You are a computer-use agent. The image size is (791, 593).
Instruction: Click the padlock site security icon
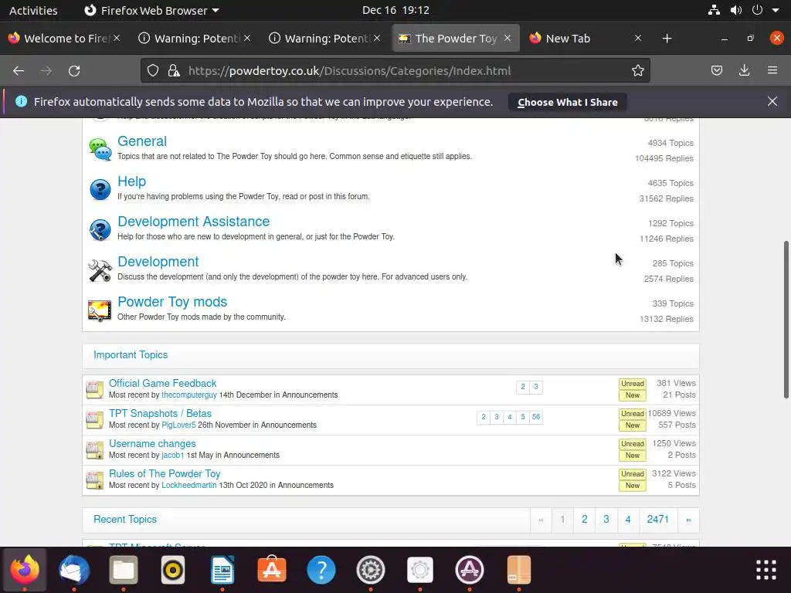(174, 70)
